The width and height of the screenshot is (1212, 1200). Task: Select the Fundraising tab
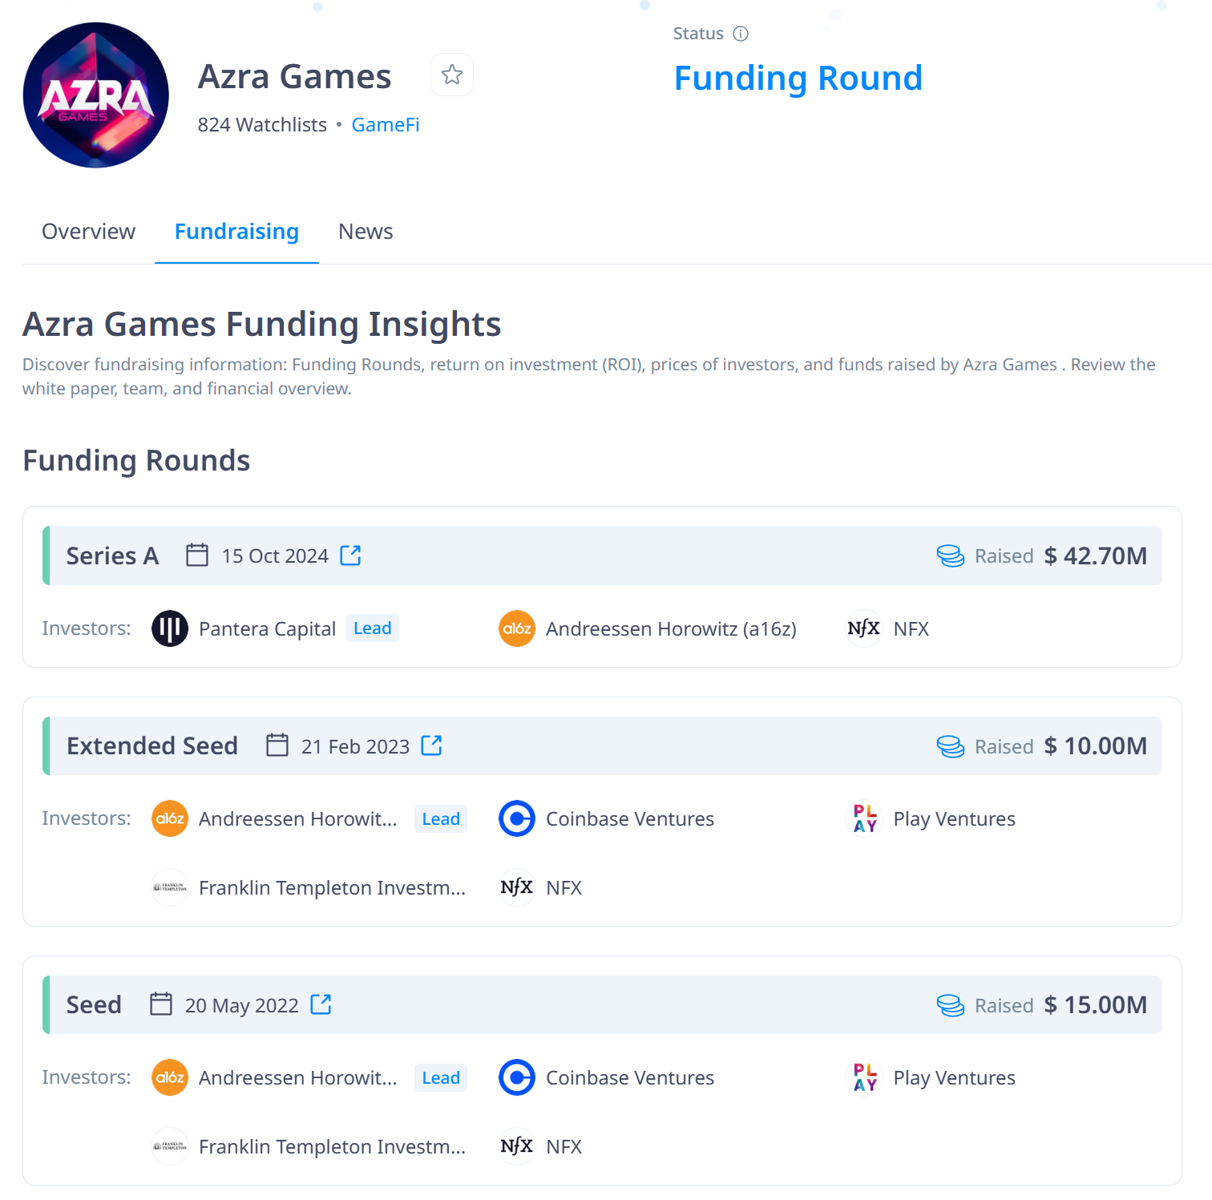(236, 232)
